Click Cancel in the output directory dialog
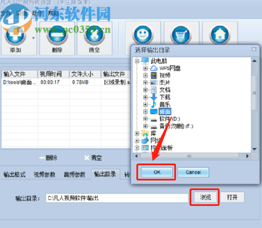262x228 pixels. click(193, 172)
